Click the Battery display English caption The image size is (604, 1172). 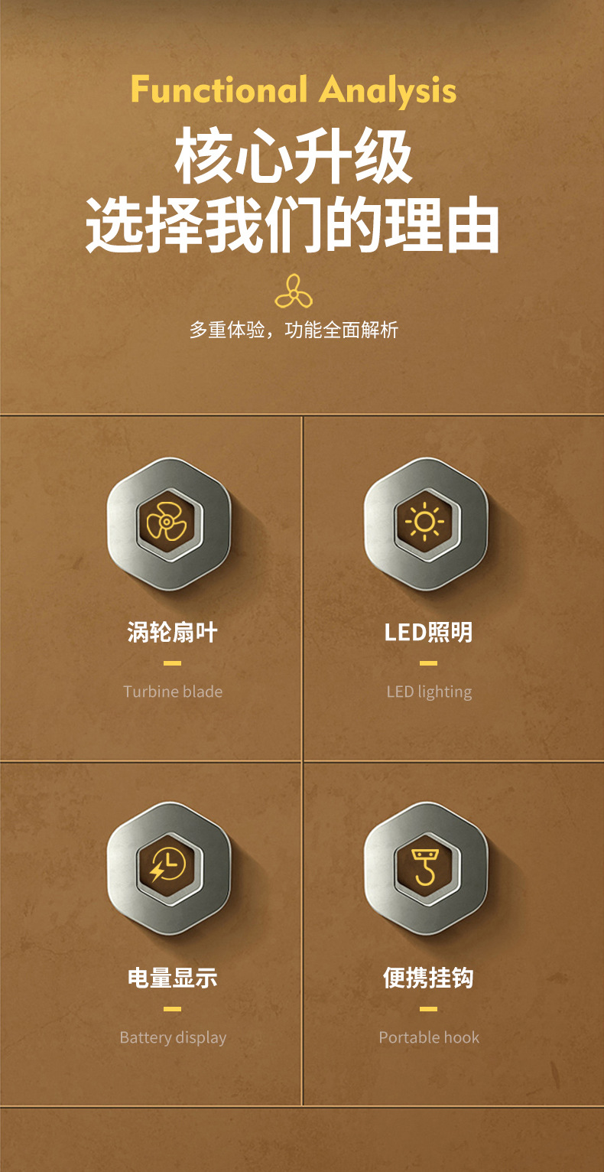173,1038
